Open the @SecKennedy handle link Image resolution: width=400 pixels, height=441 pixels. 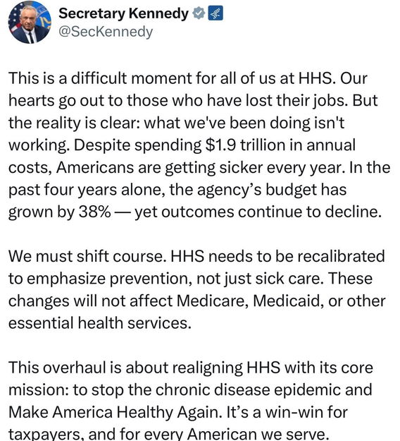[x=106, y=32]
